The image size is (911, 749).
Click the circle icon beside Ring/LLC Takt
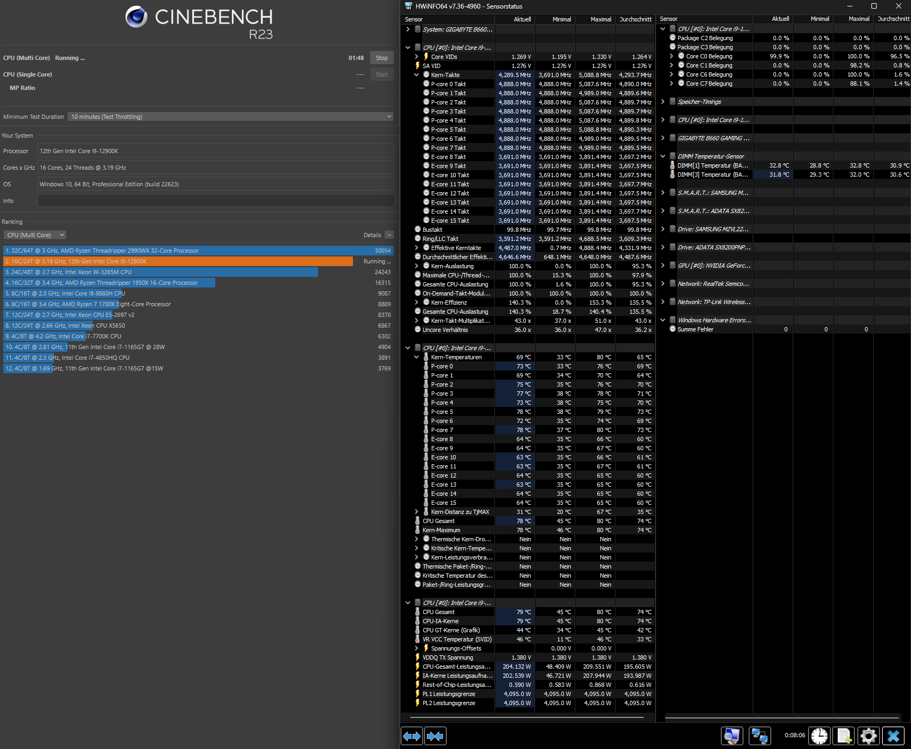418,238
